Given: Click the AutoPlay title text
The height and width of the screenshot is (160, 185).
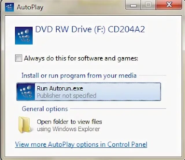Looking at the screenshot, I should [30, 8].
